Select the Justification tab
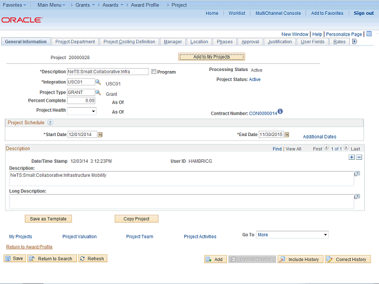Image resolution: width=379 pixels, height=284 pixels. [280, 42]
